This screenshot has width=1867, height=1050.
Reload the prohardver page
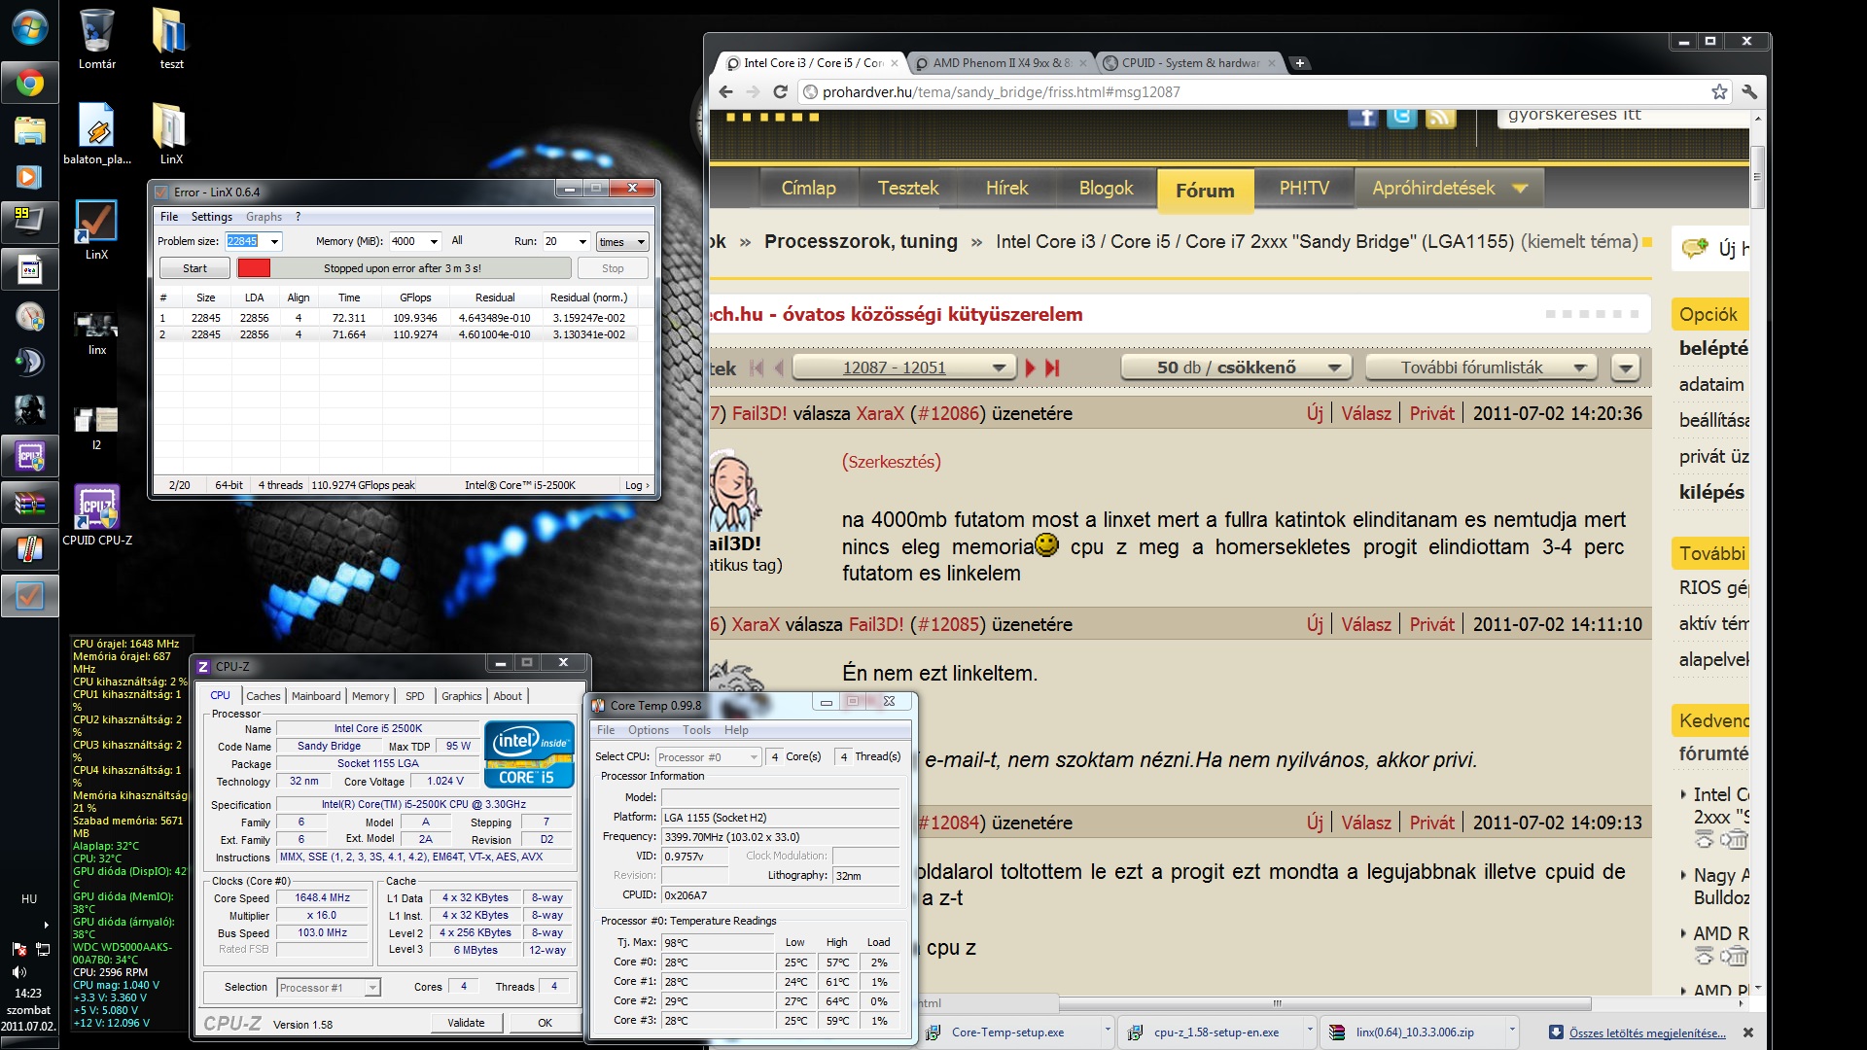(780, 91)
